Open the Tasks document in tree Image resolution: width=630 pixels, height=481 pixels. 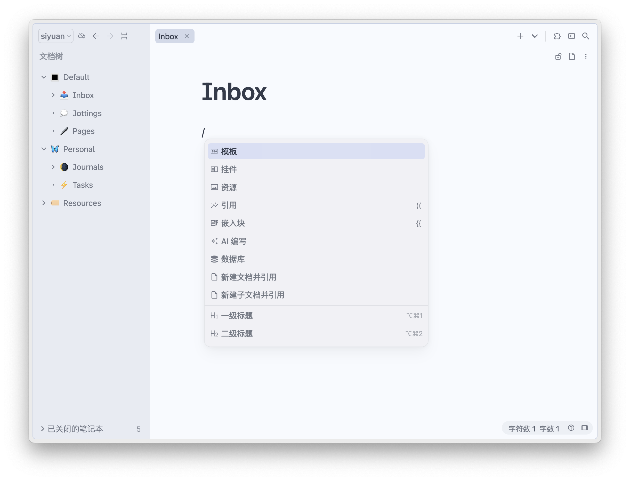pos(83,185)
